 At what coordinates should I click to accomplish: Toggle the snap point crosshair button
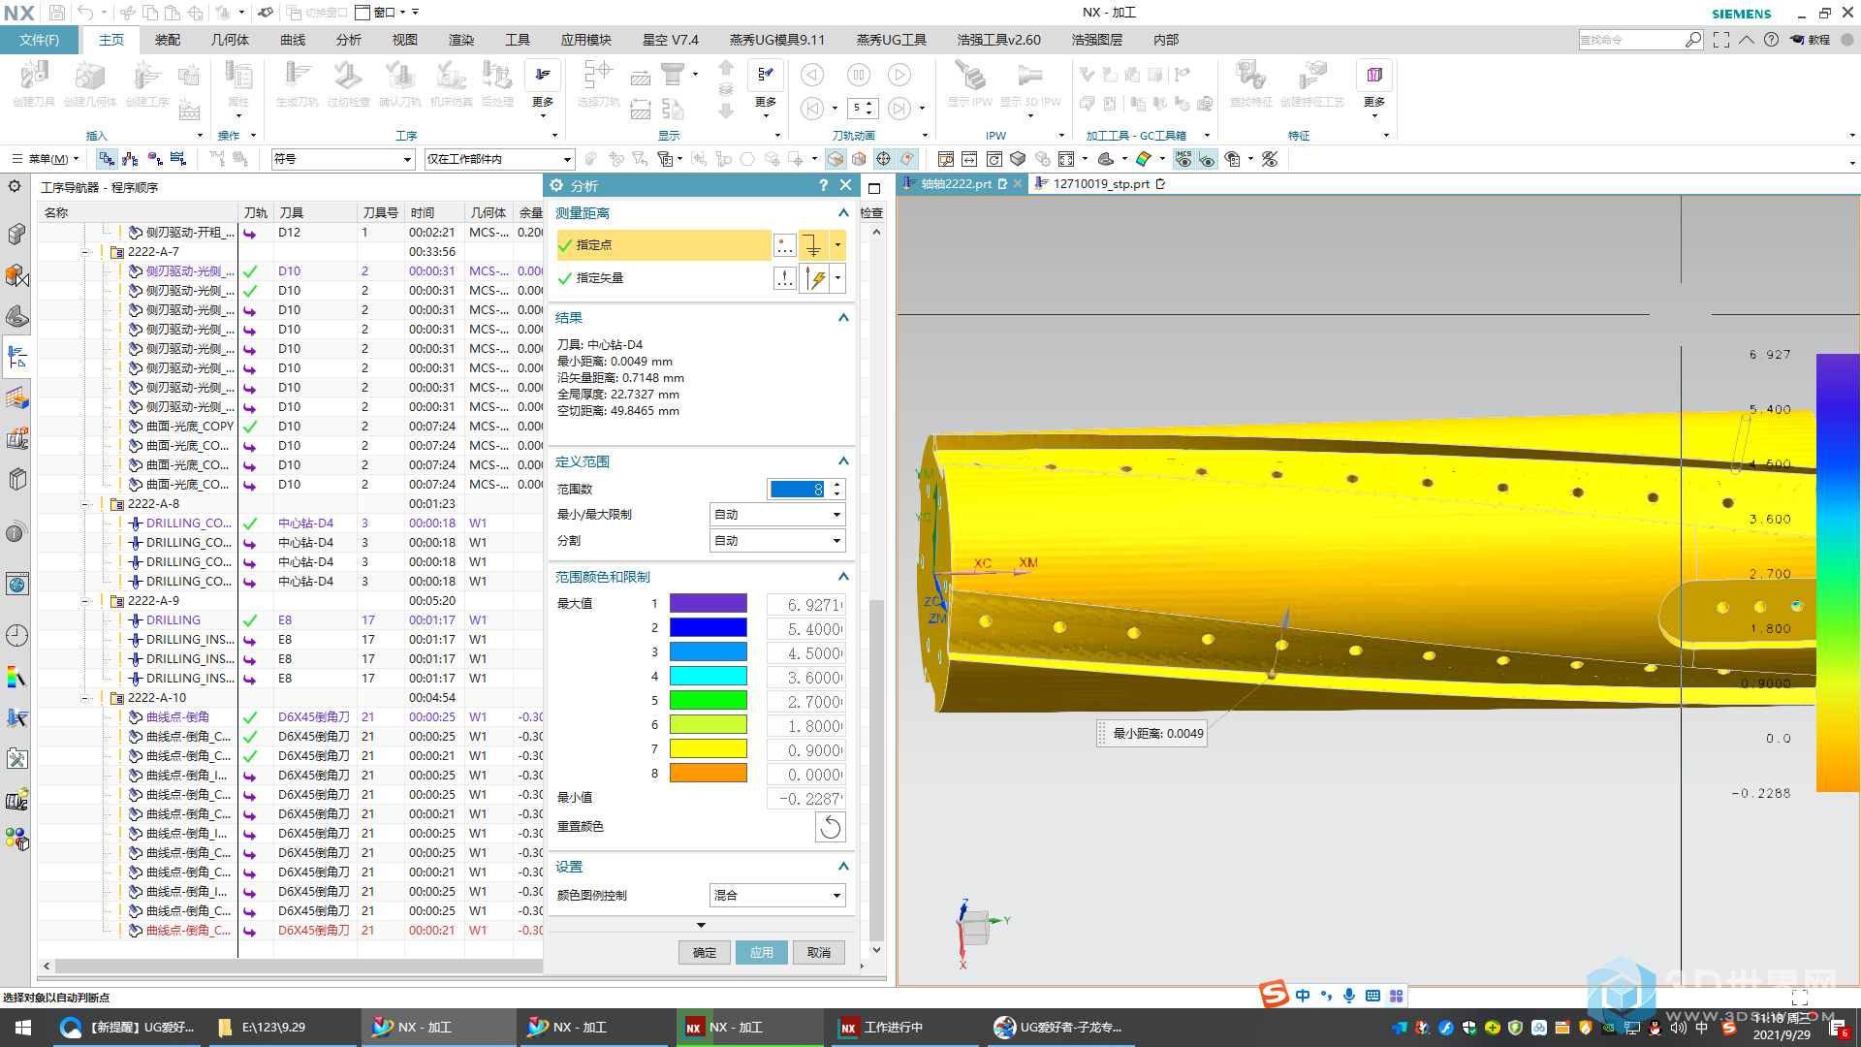coord(884,159)
